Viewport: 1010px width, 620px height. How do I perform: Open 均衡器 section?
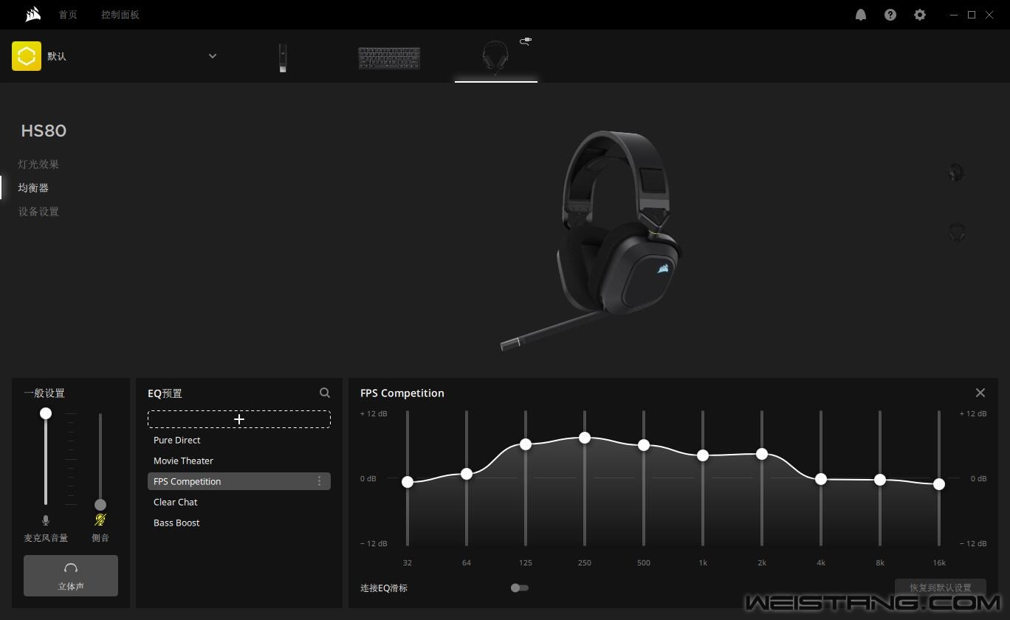click(x=33, y=188)
